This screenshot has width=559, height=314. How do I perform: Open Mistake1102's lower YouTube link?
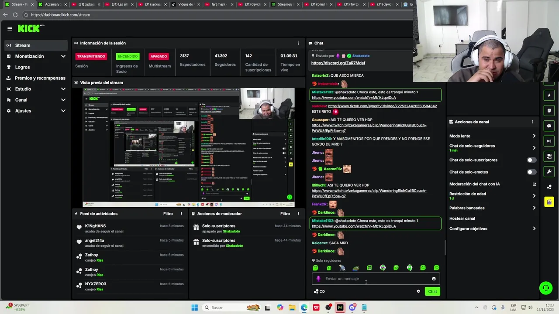[x=354, y=226]
